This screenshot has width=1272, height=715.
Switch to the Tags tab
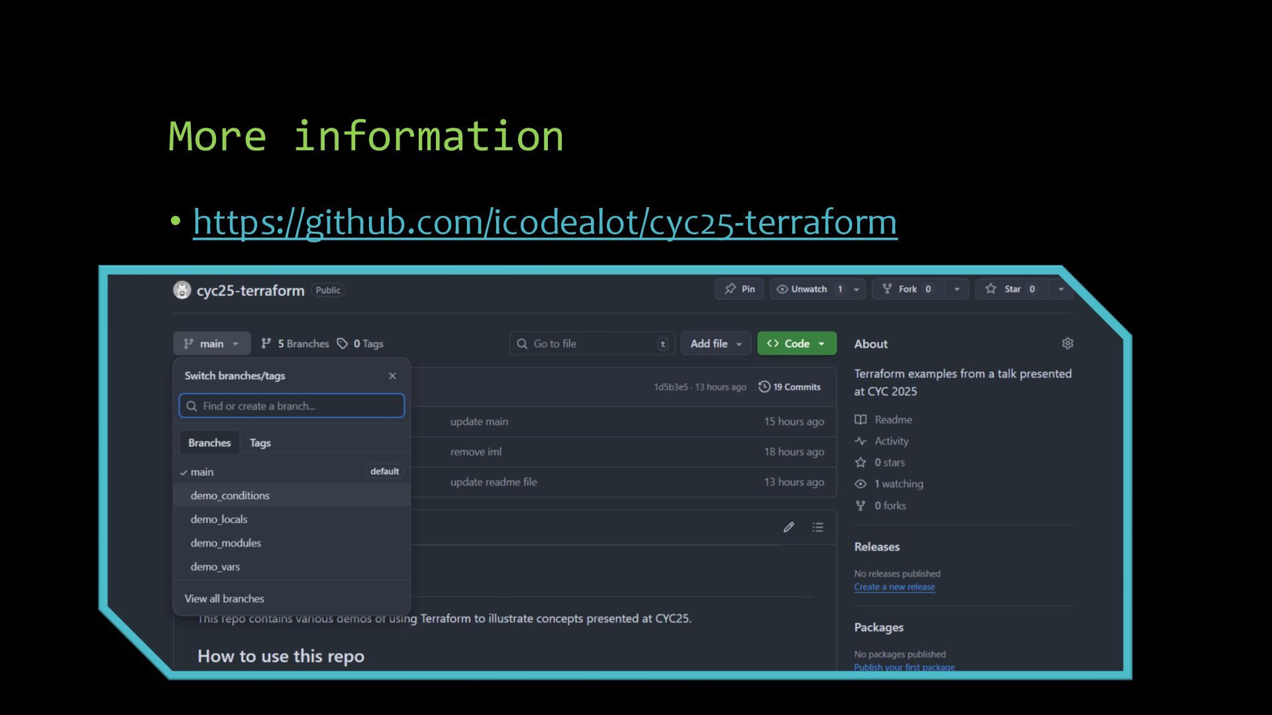pyautogui.click(x=260, y=443)
